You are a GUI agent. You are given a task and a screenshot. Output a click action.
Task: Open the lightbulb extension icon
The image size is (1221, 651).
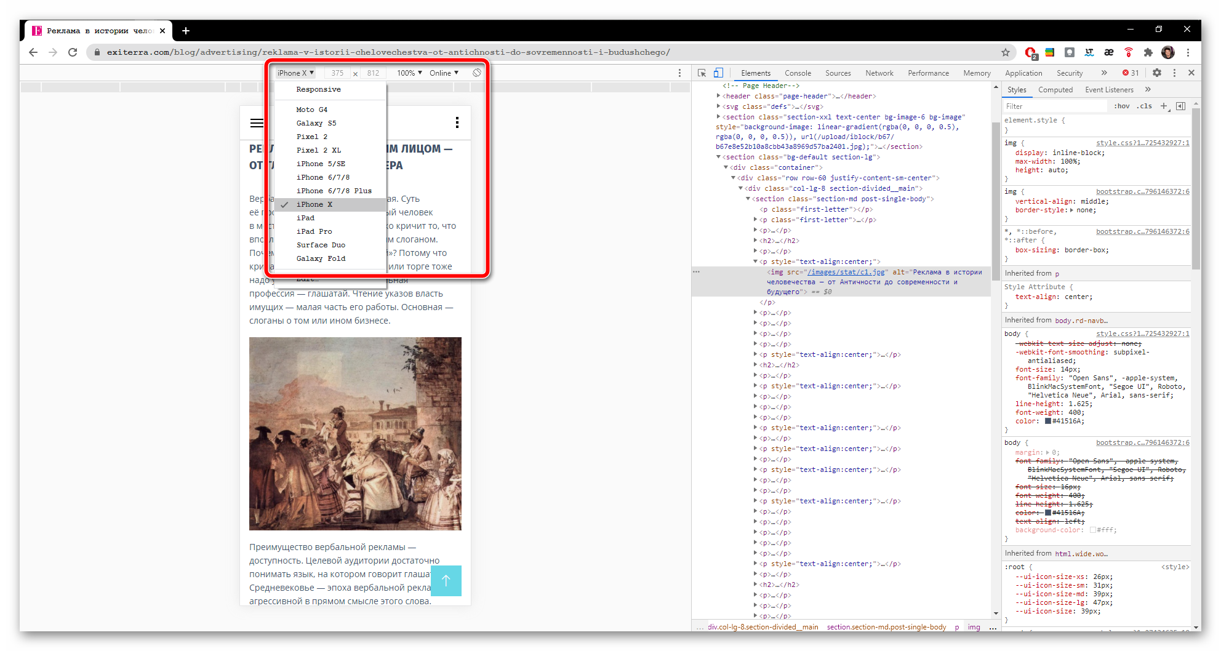(1070, 52)
